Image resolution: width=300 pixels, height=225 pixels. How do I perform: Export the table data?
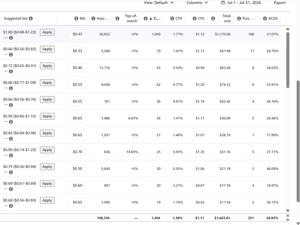coord(280,3)
